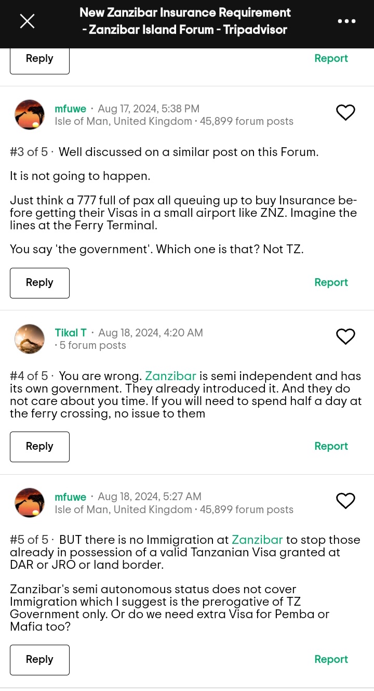The width and height of the screenshot is (374, 691).
Task: Reply to post #4 by Tikal T
Action: pos(39,447)
